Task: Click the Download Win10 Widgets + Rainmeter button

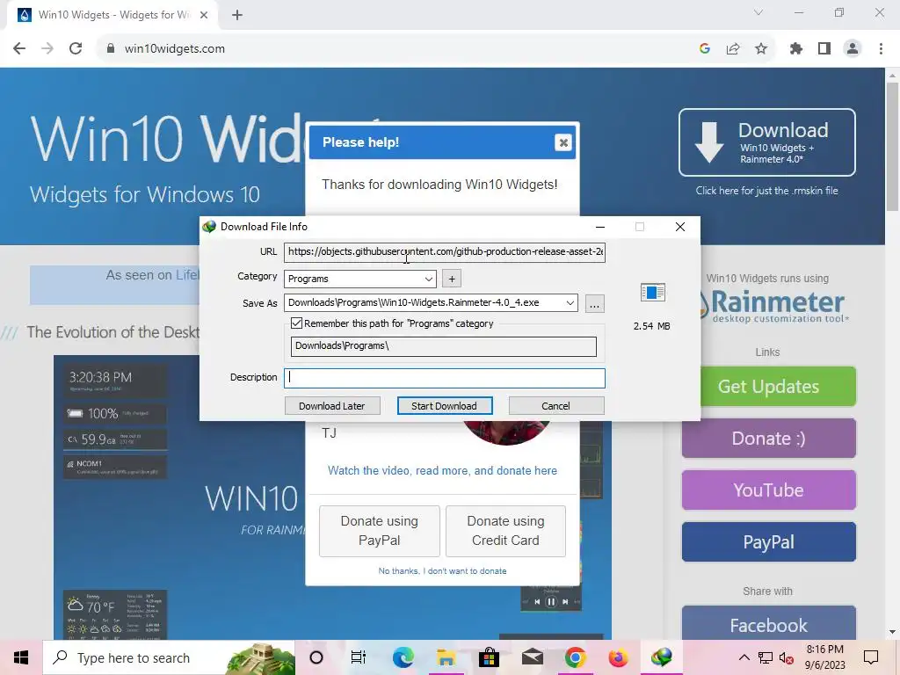Action: pyautogui.click(x=766, y=142)
